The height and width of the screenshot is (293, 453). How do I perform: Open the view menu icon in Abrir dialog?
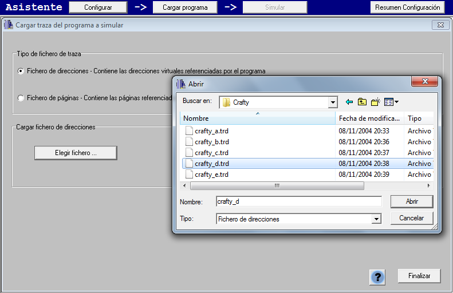point(391,102)
